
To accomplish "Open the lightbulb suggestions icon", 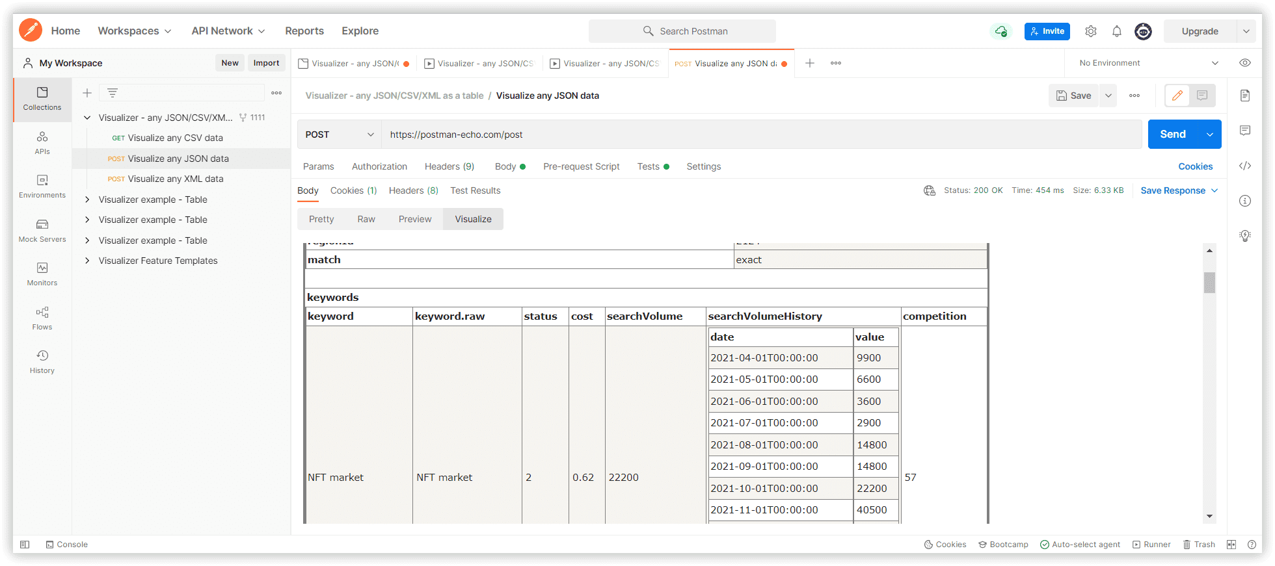I will [x=1245, y=236].
